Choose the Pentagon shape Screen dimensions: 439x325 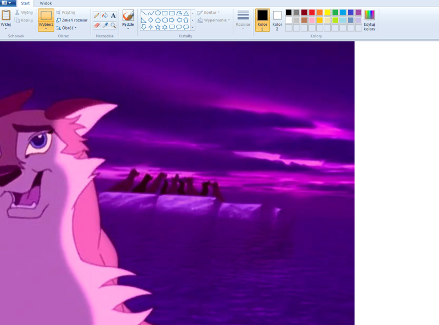pos(157,20)
